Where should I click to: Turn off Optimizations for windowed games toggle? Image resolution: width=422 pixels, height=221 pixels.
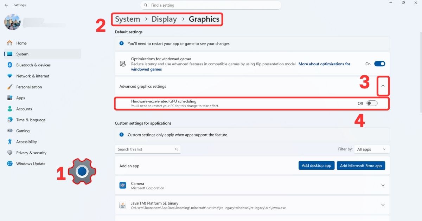click(x=379, y=64)
